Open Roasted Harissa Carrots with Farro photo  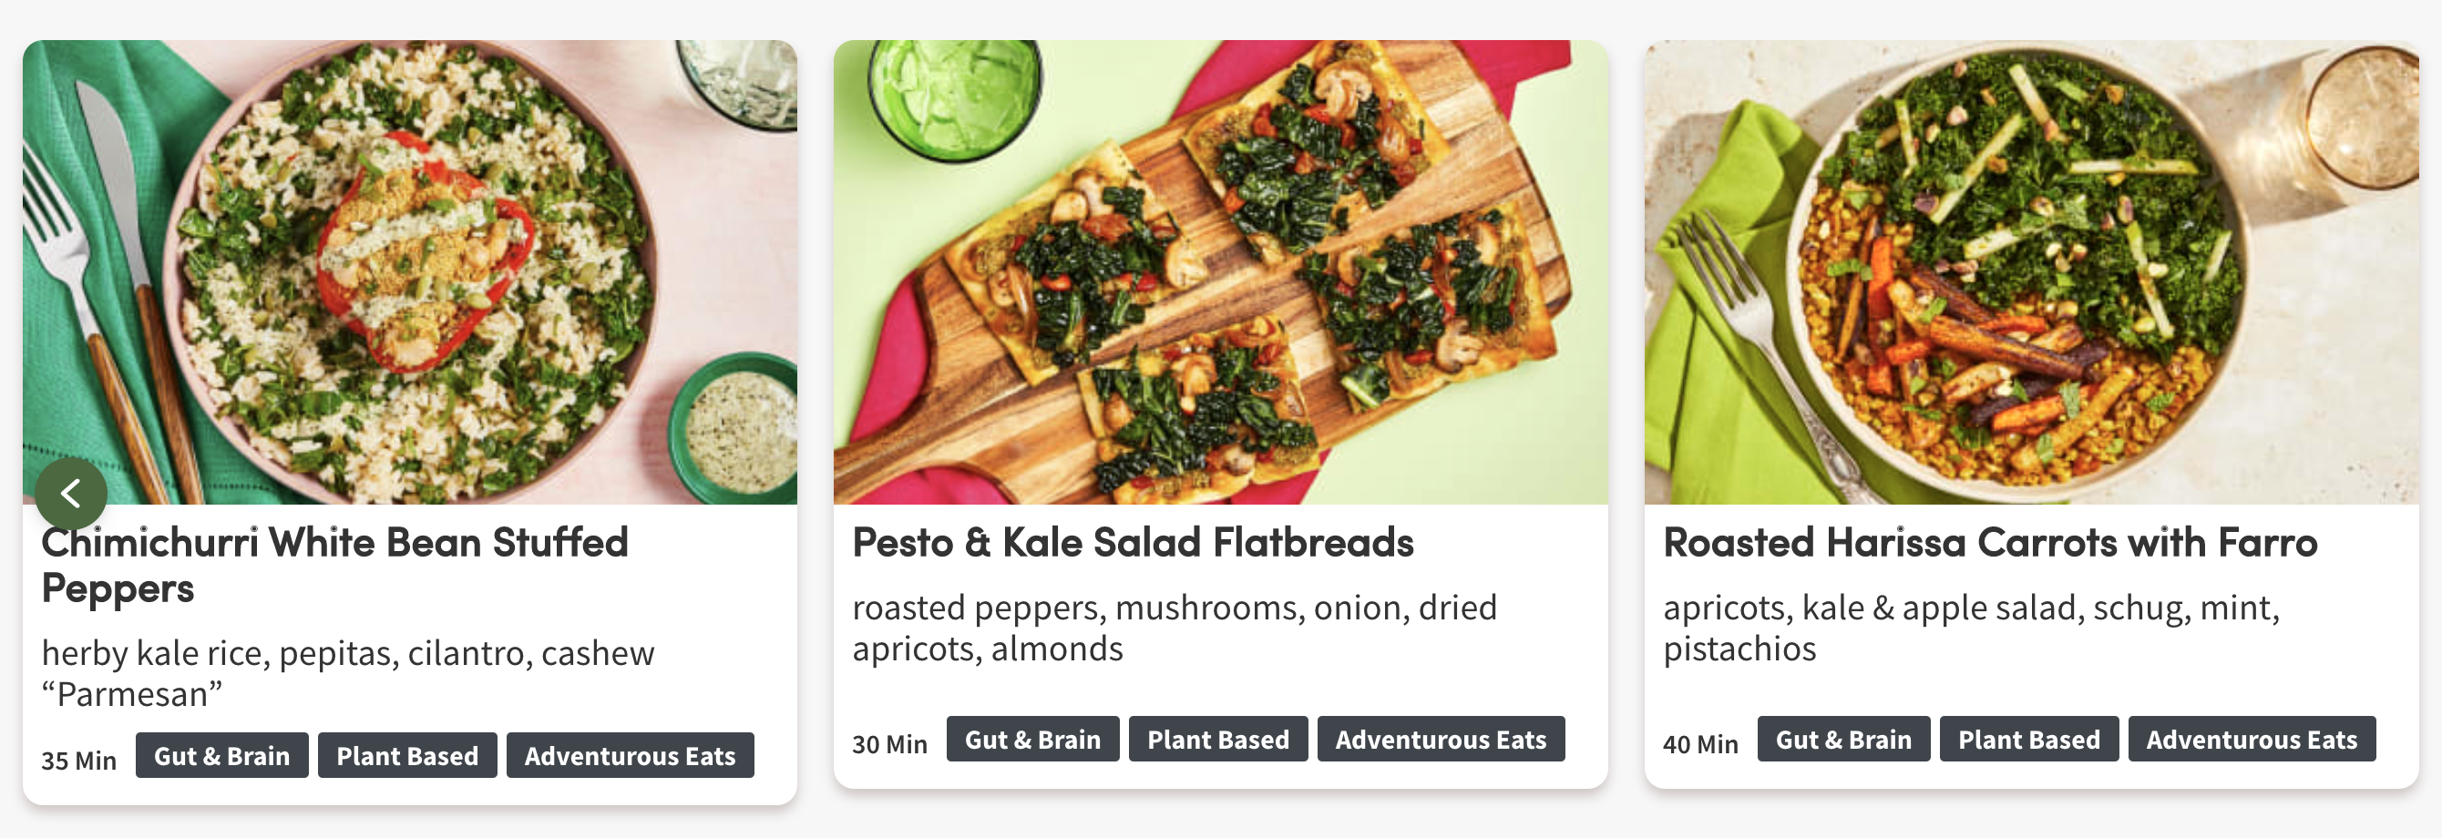pos(2032,272)
